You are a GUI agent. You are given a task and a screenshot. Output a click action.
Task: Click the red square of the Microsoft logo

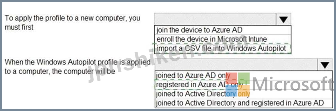[231, 78]
